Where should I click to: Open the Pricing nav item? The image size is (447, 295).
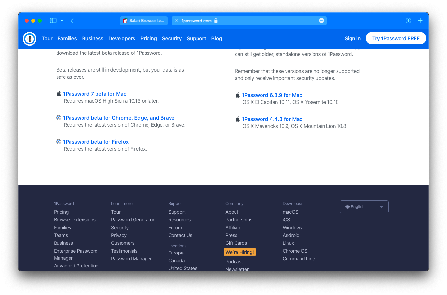(x=148, y=39)
